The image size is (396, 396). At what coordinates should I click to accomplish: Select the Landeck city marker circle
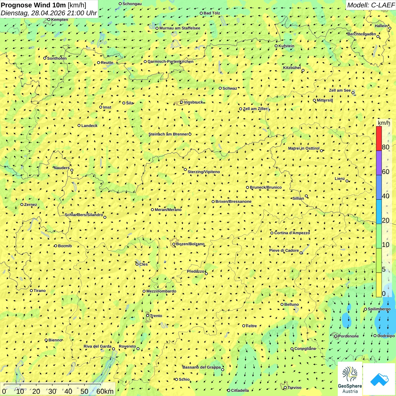[79, 126]
